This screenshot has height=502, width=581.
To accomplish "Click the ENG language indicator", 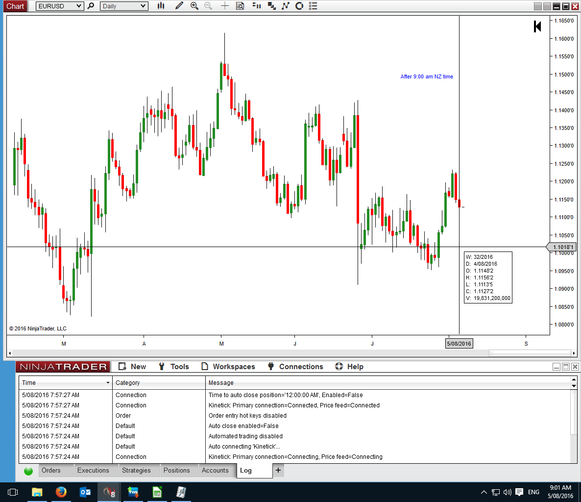I will click(x=533, y=492).
